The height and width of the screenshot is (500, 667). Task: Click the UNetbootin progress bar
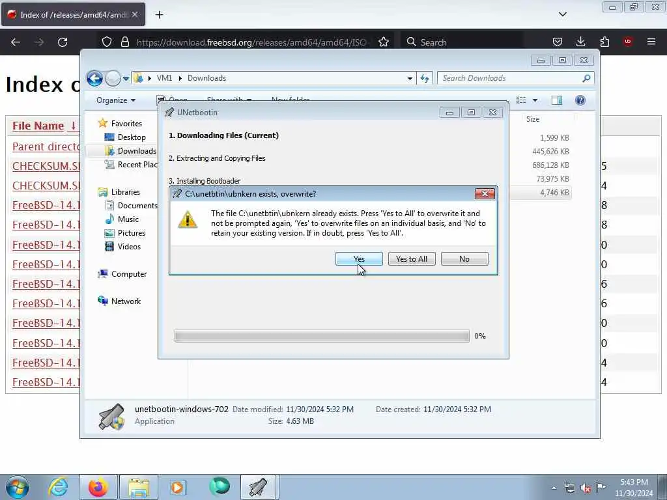pyautogui.click(x=322, y=336)
